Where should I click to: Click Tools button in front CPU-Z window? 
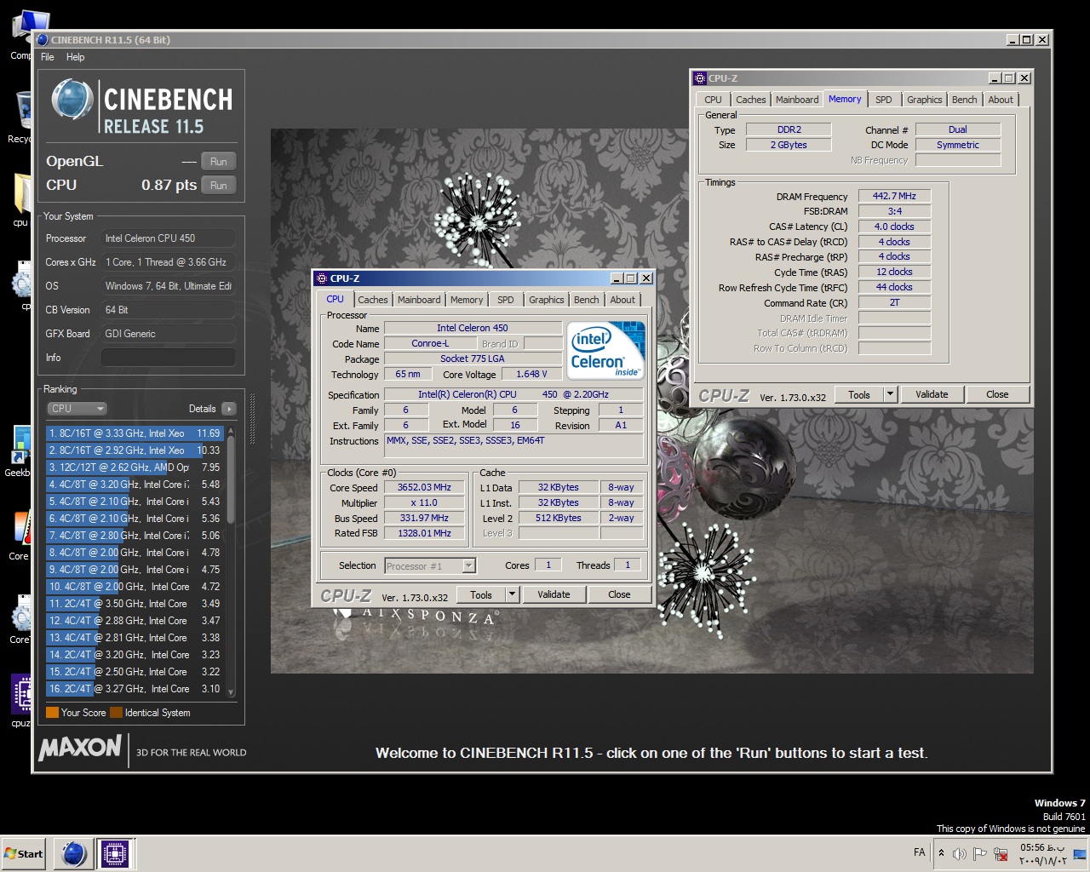(481, 595)
